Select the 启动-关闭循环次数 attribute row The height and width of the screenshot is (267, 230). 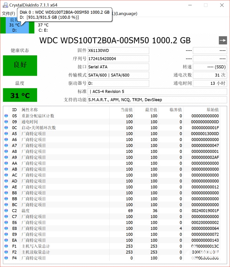[x=111, y=128]
